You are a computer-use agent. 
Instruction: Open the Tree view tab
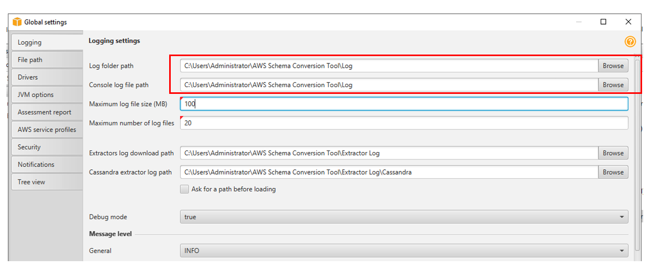coord(47,182)
